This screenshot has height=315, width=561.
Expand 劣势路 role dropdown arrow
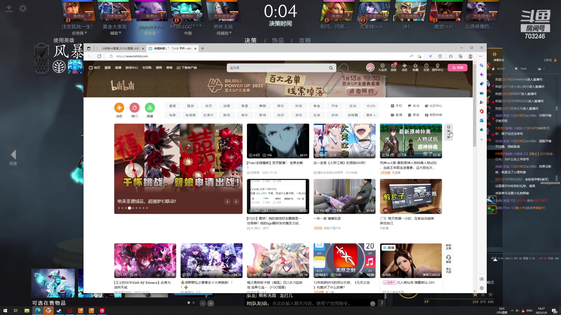86,33
